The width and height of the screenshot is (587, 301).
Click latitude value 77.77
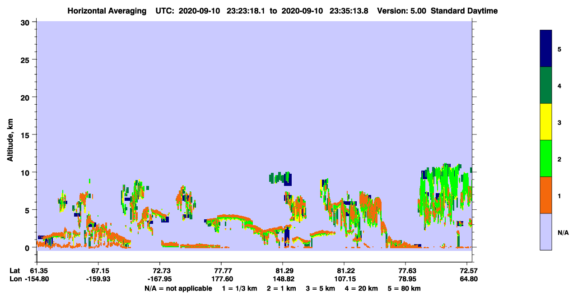tap(221, 271)
